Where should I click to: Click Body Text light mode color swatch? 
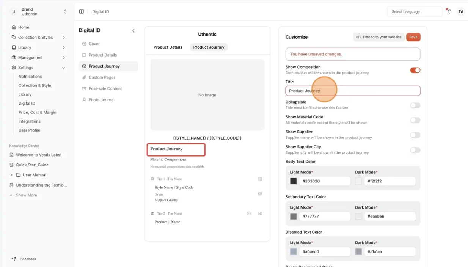tap(293, 181)
